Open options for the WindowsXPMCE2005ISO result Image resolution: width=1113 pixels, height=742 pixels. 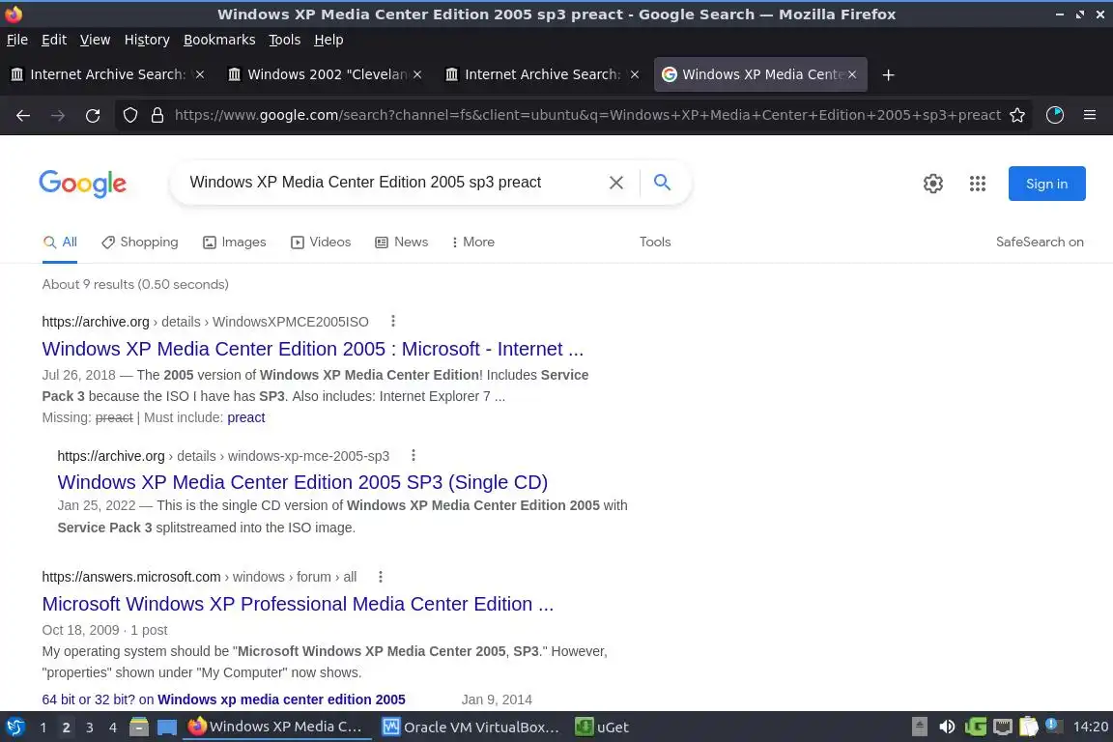[392, 321]
